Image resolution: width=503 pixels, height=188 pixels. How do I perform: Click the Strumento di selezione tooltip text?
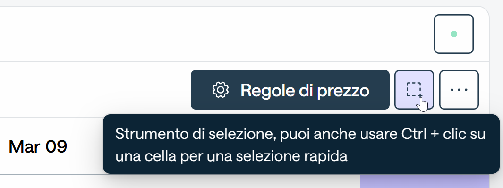pyautogui.click(x=300, y=145)
